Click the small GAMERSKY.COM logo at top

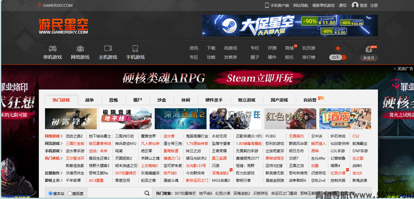56,5
